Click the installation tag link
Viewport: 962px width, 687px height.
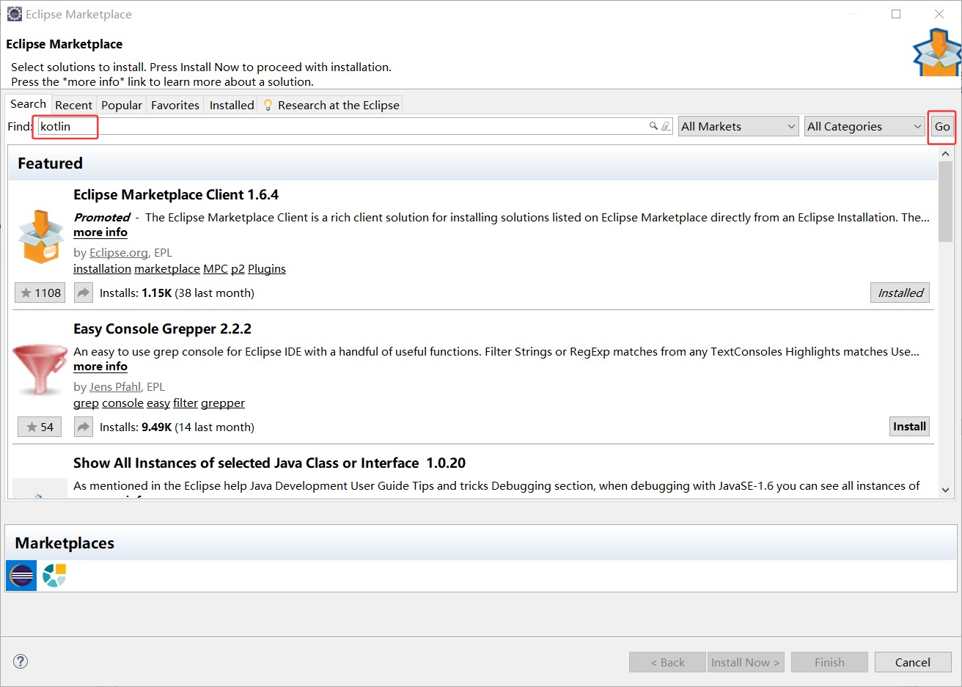click(x=102, y=269)
